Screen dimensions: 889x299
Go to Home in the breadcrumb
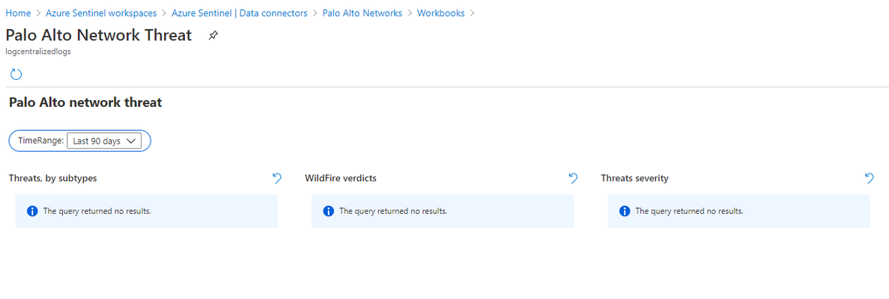17,13
